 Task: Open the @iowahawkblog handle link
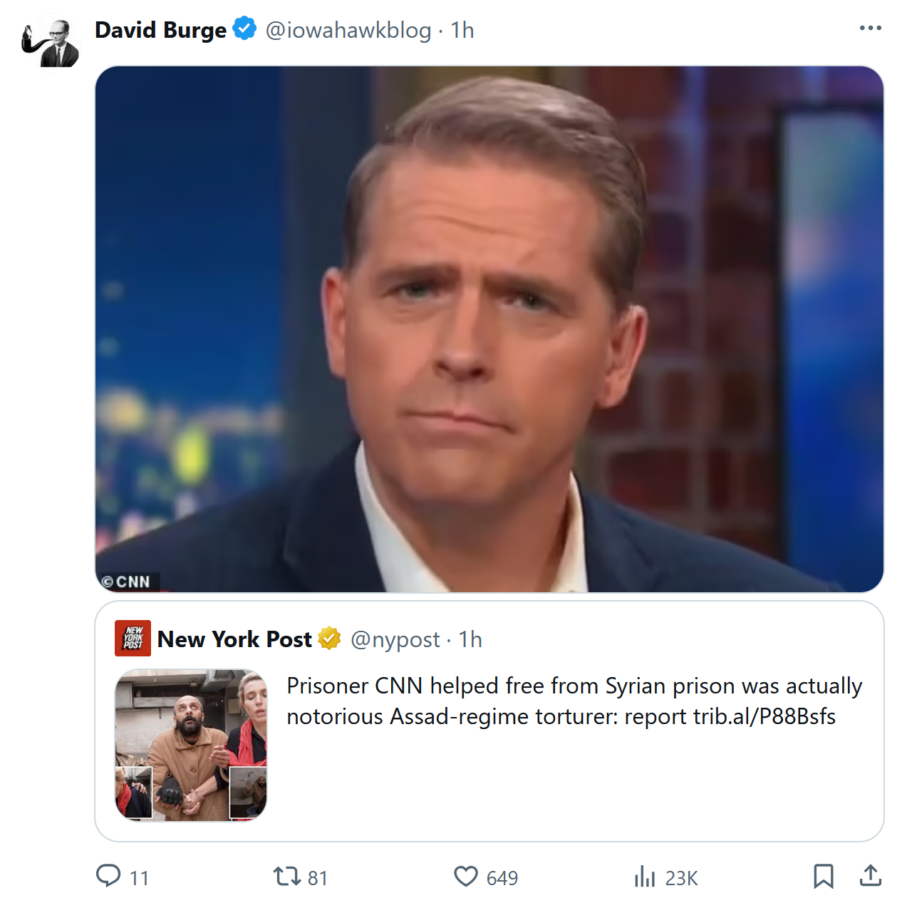(x=348, y=30)
